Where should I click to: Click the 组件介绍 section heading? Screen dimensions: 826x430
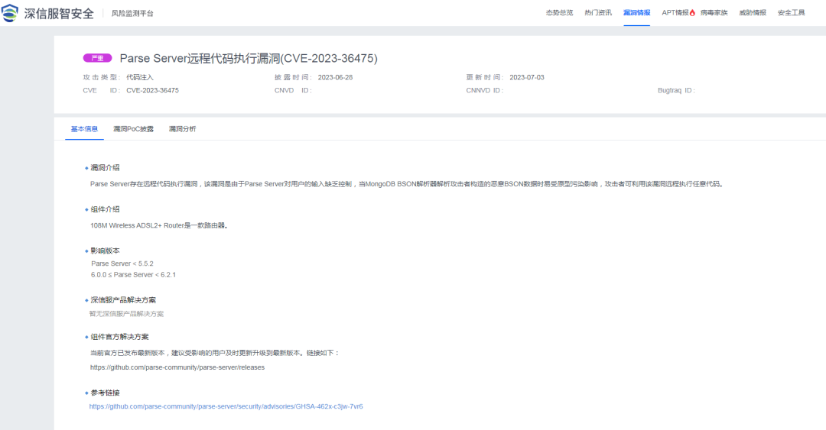point(105,209)
